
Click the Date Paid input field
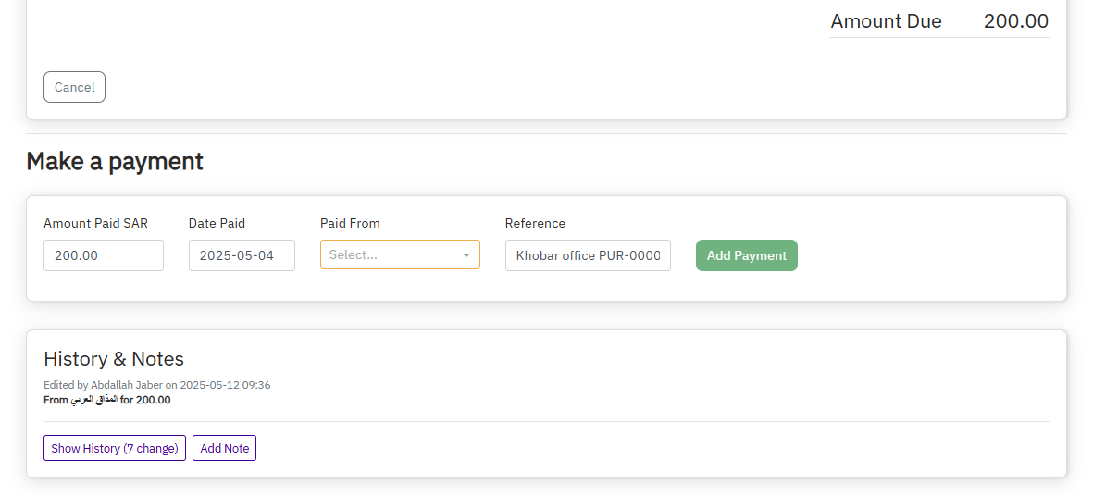pos(242,255)
